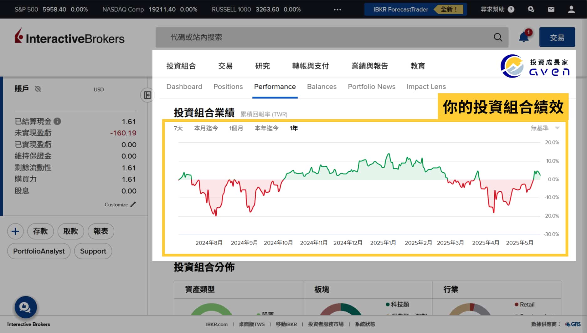Viewport: 587px width, 333px height.
Task: Open IBKR ForecastTrader banner
Action: click(415, 9)
